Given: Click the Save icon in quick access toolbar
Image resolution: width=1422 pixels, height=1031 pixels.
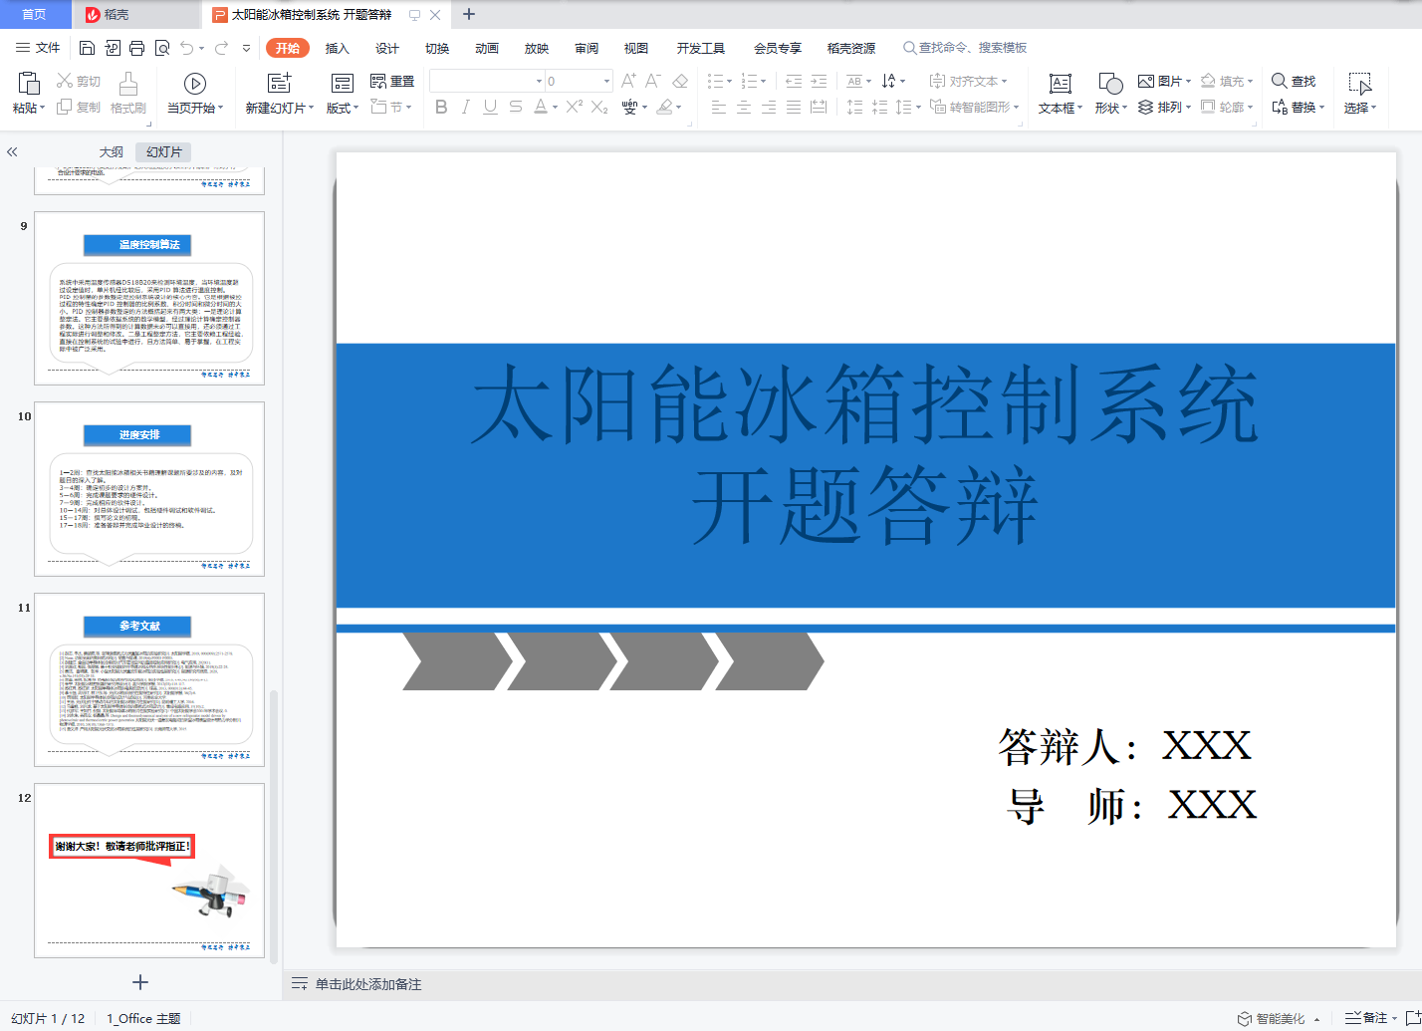Looking at the screenshot, I should (87, 48).
